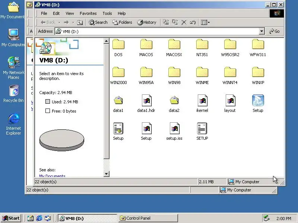
Task: Click the Start button
Action: click(x=11, y=218)
